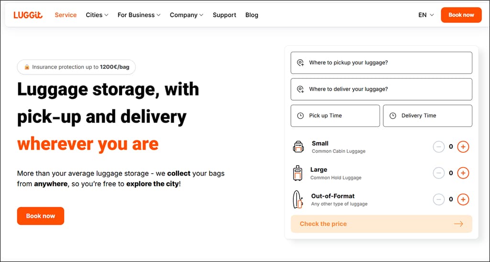
Task: Click the clock icon beside Delivery Time
Action: [x=393, y=115]
